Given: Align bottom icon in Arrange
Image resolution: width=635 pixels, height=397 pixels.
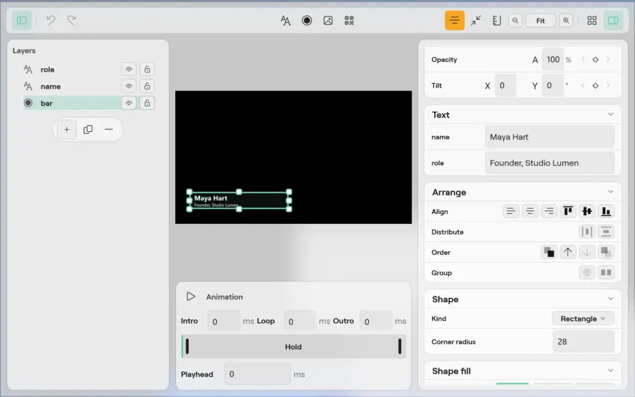Looking at the screenshot, I should (x=606, y=211).
